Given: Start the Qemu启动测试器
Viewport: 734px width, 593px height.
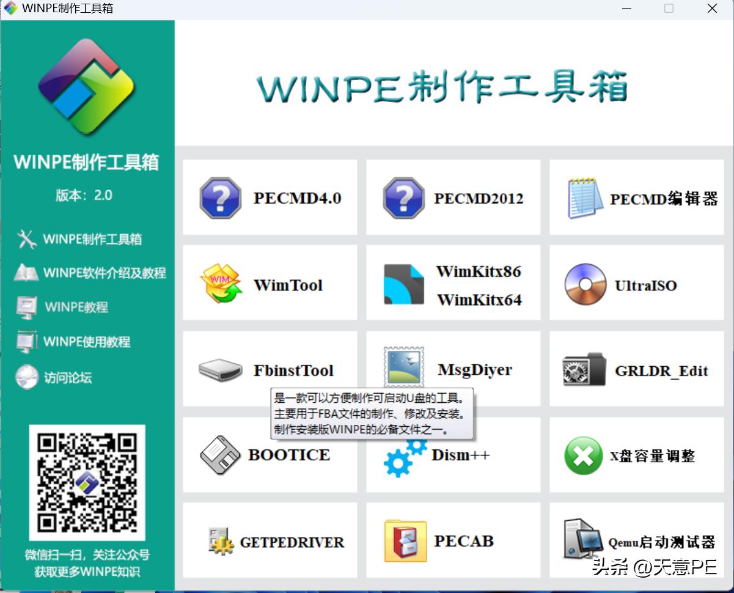Looking at the screenshot, I should point(636,541).
